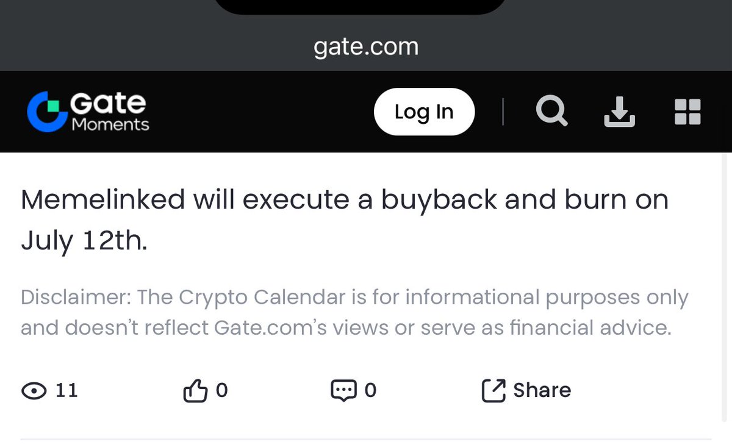Screen dimensions: 732x447
Task: Click the Log In button
Action: (424, 112)
